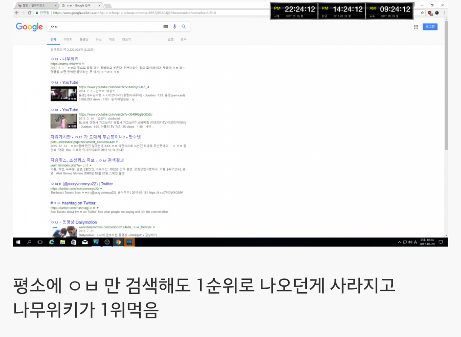461x337 pixels.
Task: Open the 나무위키 search result link
Action: click(x=64, y=59)
